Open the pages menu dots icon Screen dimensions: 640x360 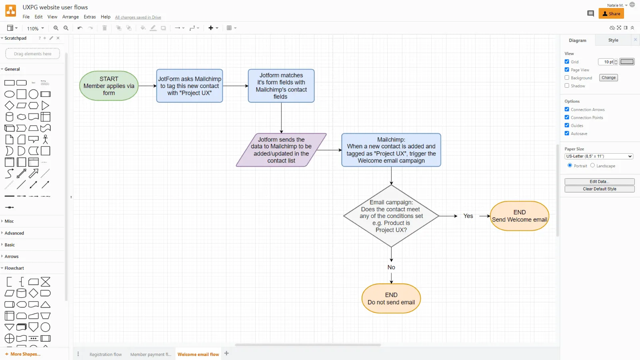78,354
